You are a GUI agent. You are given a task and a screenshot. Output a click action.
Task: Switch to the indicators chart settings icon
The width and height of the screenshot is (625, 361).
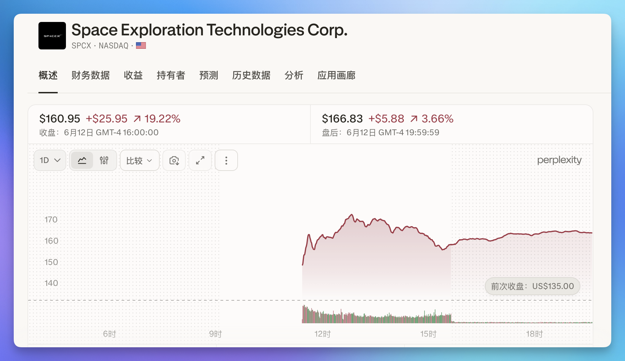coord(104,160)
